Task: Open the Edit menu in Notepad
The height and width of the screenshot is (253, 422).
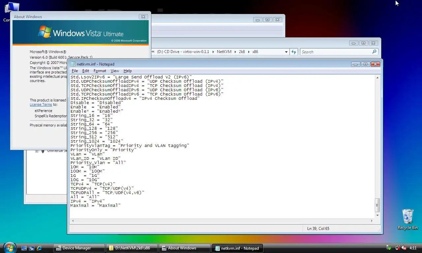Action: tap(86, 71)
